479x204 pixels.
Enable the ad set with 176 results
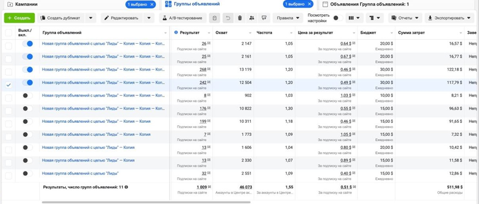click(28, 109)
